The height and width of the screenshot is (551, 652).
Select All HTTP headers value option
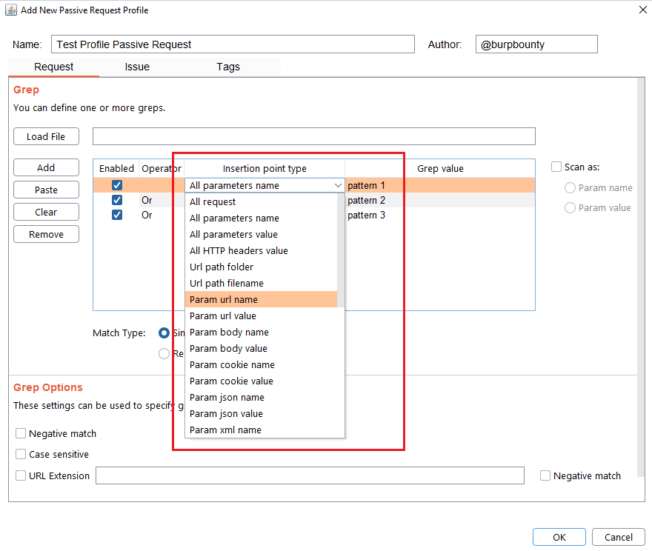click(x=239, y=251)
